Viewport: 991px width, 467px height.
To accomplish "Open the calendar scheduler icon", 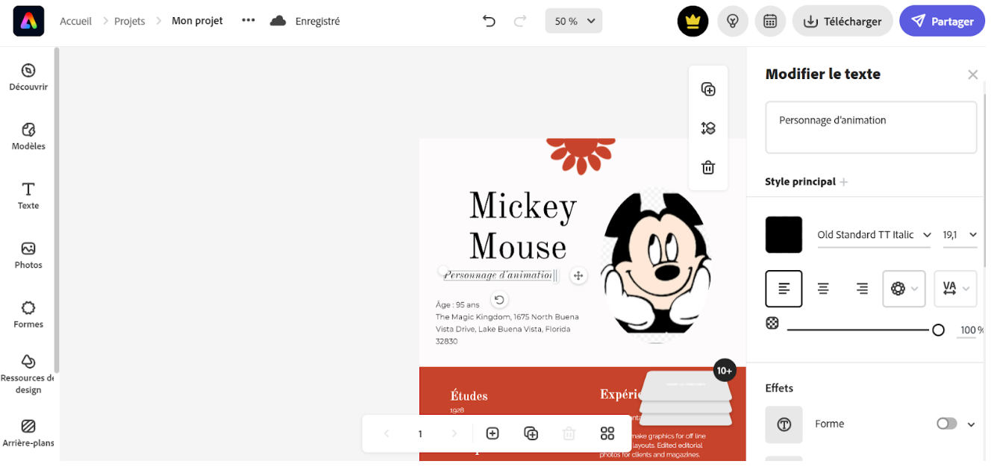I will click(770, 21).
